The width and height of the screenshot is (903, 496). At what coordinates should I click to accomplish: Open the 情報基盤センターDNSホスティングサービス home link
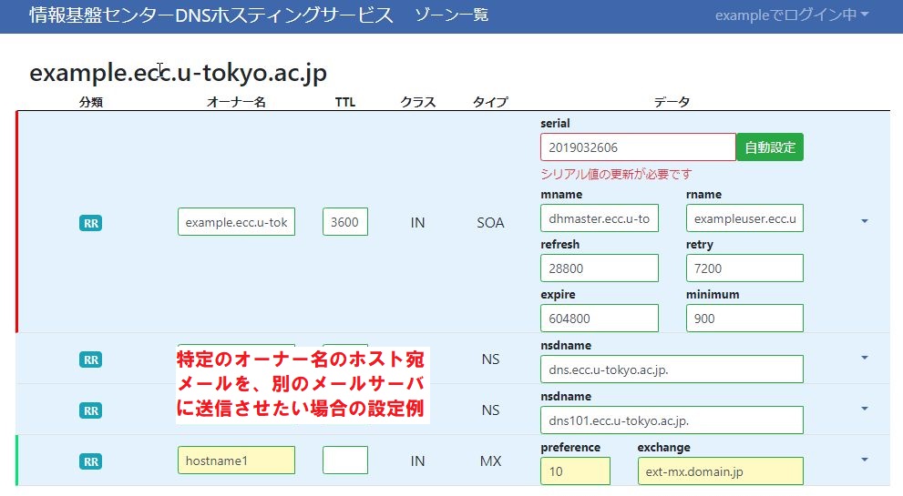point(211,15)
